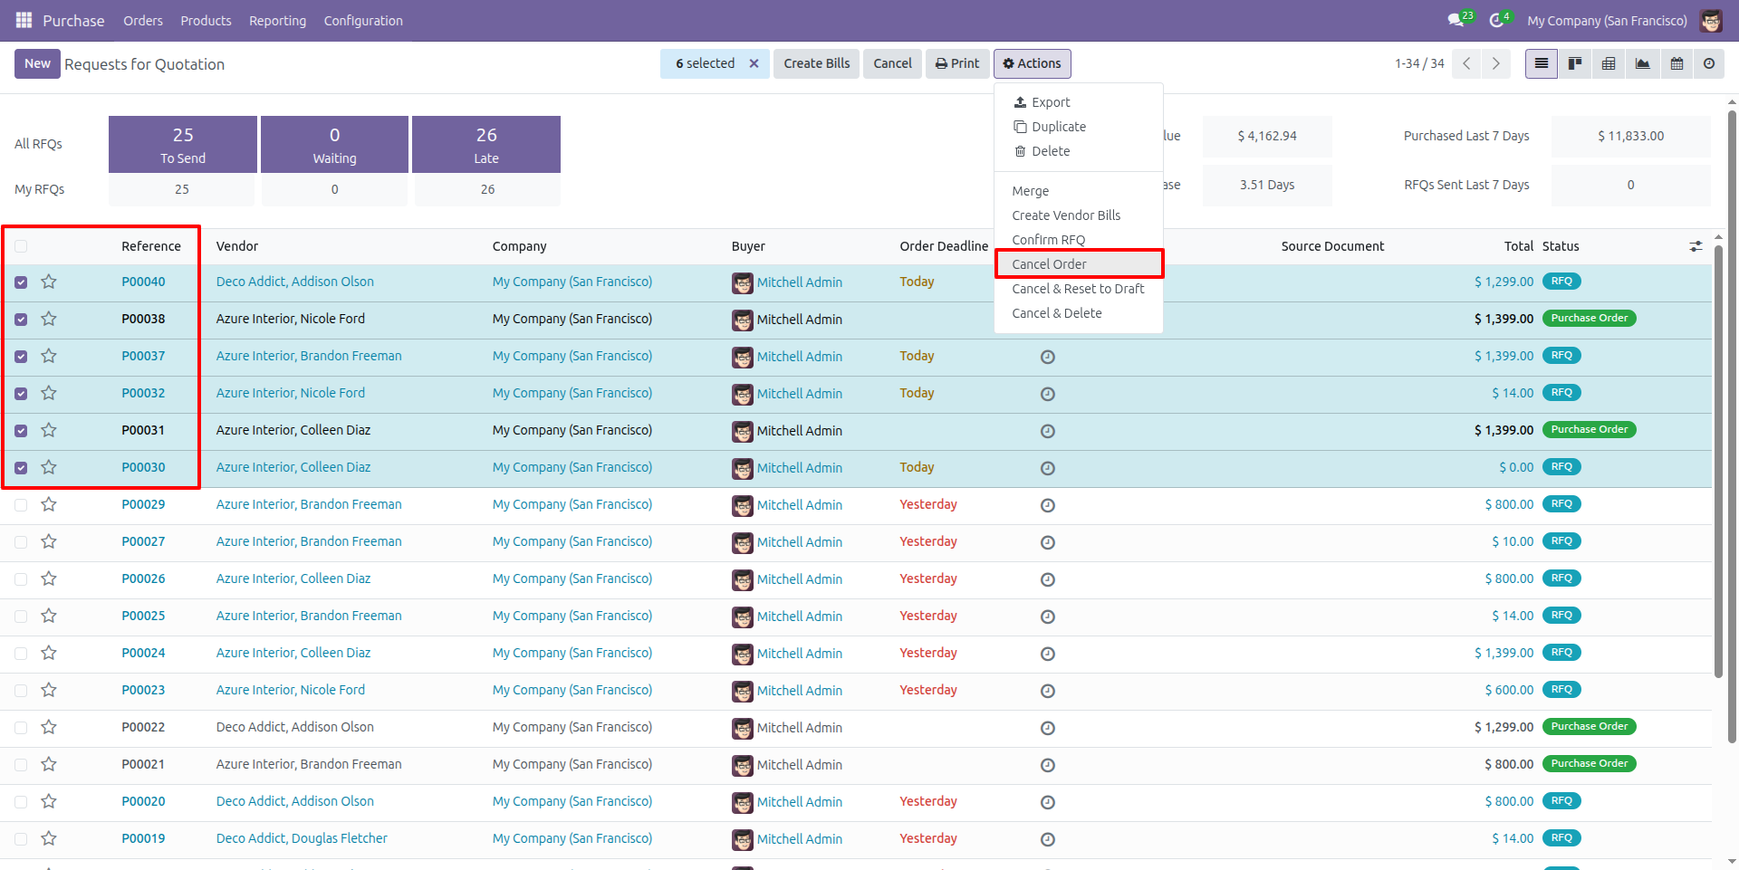Switch to graph view
This screenshot has height=870, width=1739.
click(x=1642, y=63)
